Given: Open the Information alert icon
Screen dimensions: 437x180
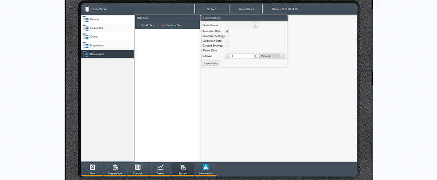Looking at the screenshot, I should point(206,167).
